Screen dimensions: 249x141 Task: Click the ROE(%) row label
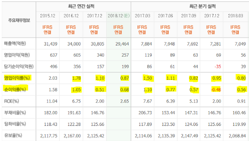(11, 101)
